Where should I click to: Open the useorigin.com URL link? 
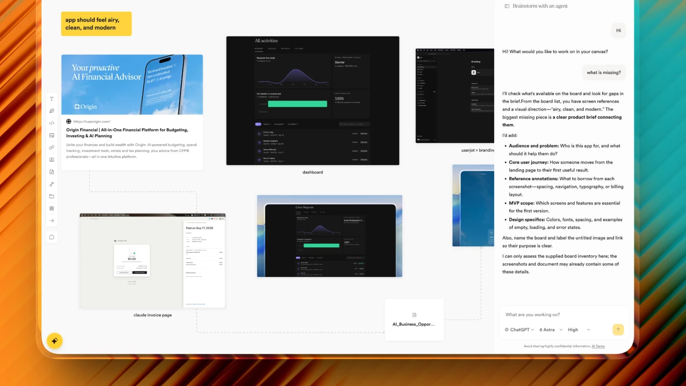pos(92,122)
